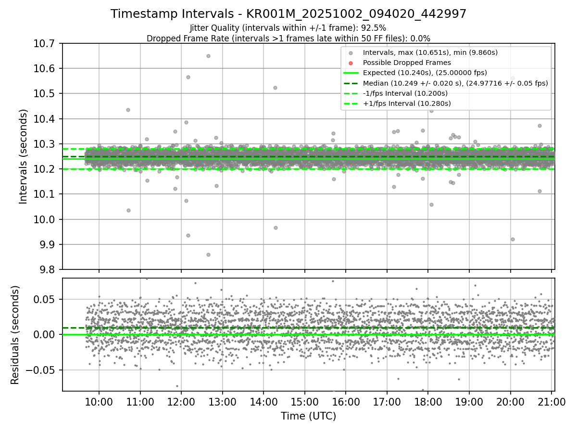The image size is (577, 433).
Task: Click the 21:00 time tick label
Action: pos(552,402)
